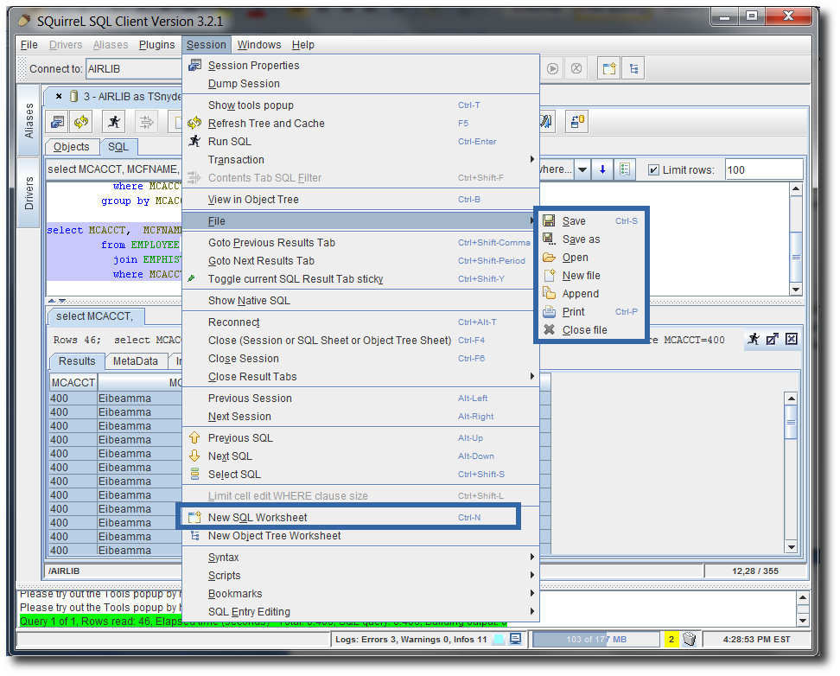The width and height of the screenshot is (840, 676).
Task: Select Next SQL menu item
Action: (360, 456)
